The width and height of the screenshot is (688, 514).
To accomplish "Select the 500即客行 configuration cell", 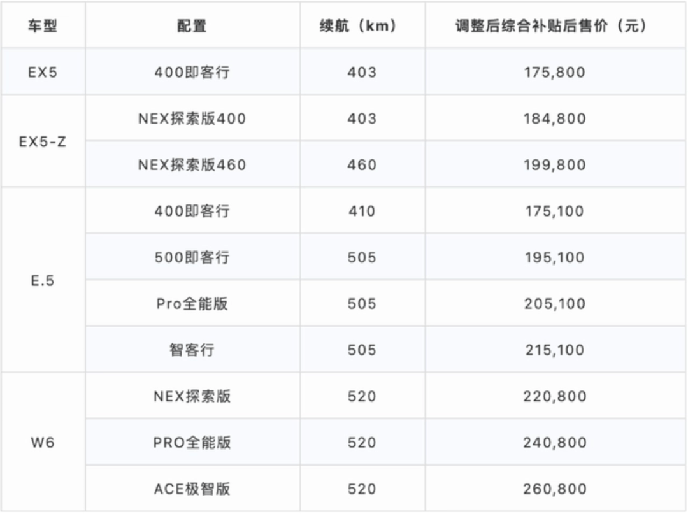I will tap(192, 257).
